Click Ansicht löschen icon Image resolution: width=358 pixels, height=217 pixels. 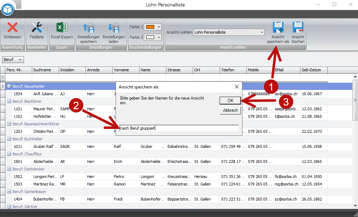tap(298, 28)
